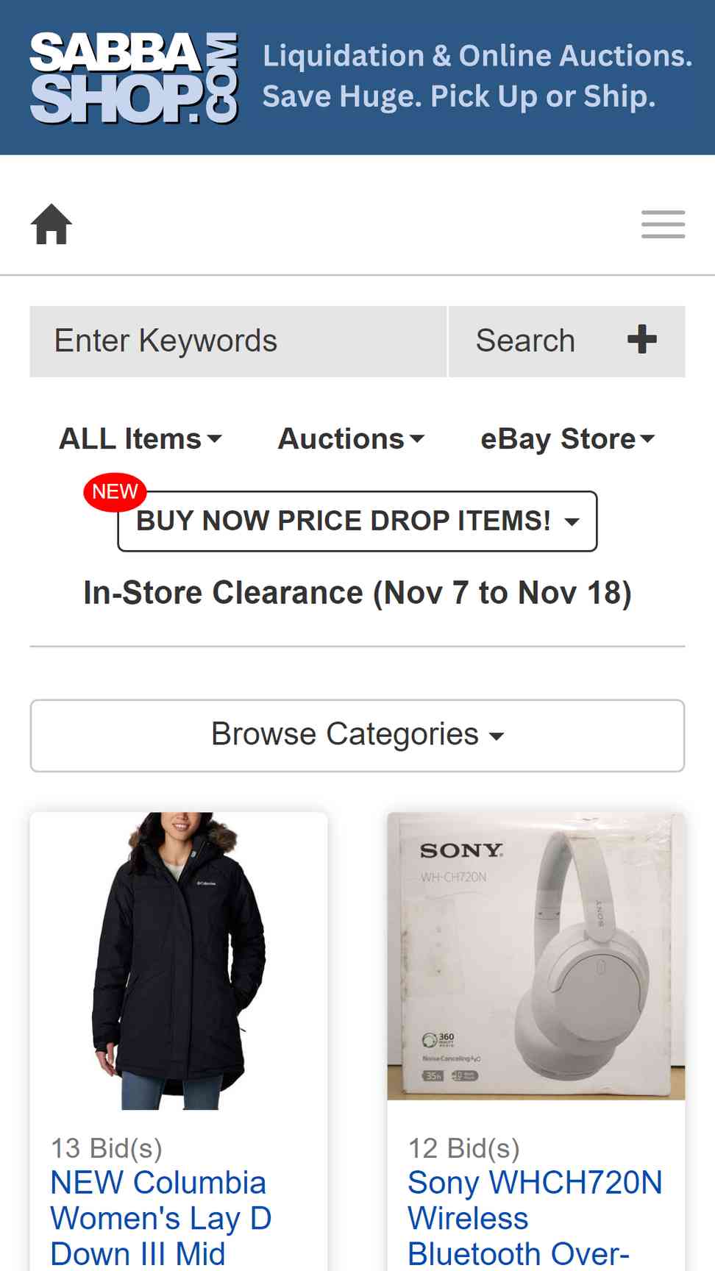The image size is (715, 1271).
Task: Open the Browse Categories dropdown
Action: [x=357, y=736]
